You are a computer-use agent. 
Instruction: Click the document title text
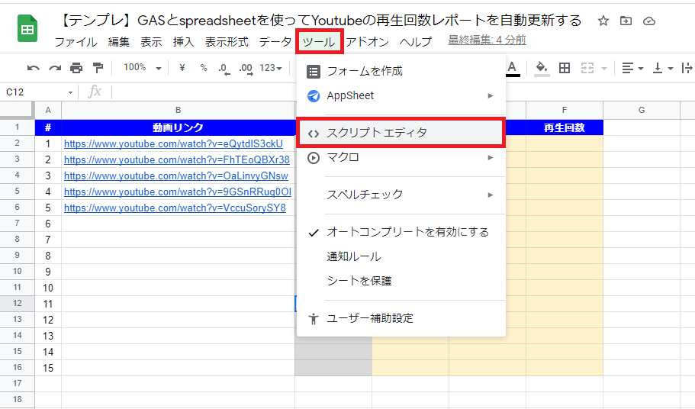[320, 21]
